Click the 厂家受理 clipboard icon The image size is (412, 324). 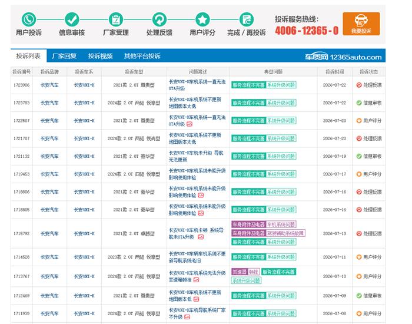point(116,19)
